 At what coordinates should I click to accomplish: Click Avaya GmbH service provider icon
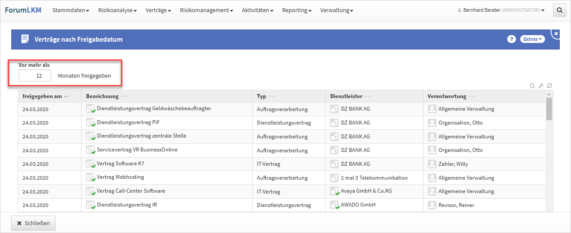[334, 191]
